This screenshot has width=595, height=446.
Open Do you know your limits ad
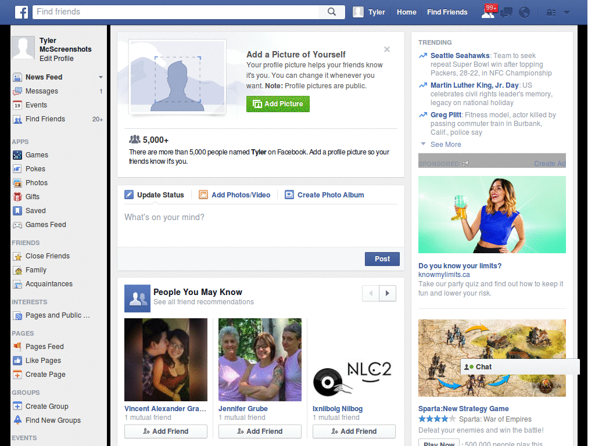coord(460,266)
